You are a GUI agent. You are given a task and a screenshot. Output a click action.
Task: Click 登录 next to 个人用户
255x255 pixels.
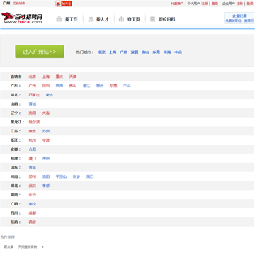coord(215,4)
